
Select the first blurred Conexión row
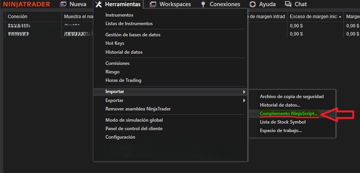(19, 26)
